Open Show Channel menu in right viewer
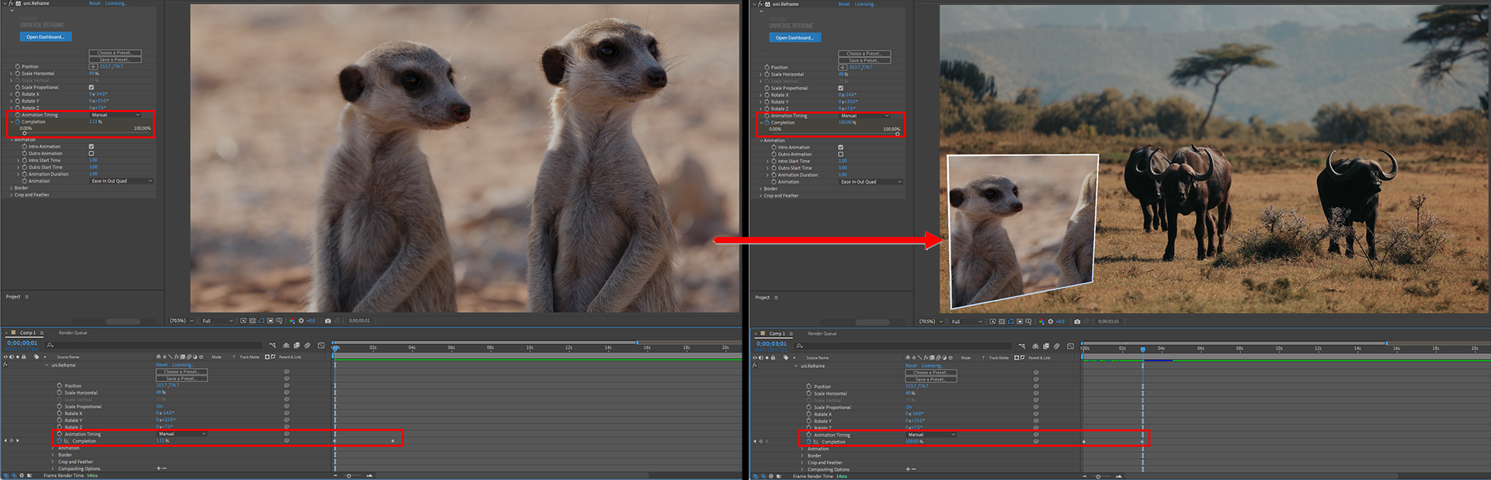The height and width of the screenshot is (480, 1491). pos(1041,322)
